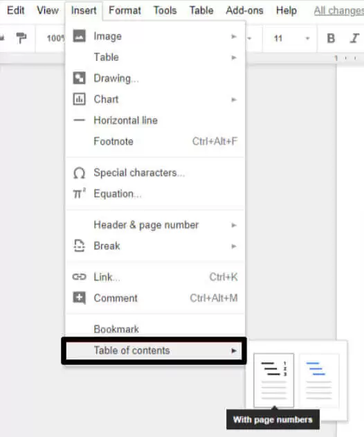Click the Chart icon in the menu
364x437 pixels.
(79, 99)
